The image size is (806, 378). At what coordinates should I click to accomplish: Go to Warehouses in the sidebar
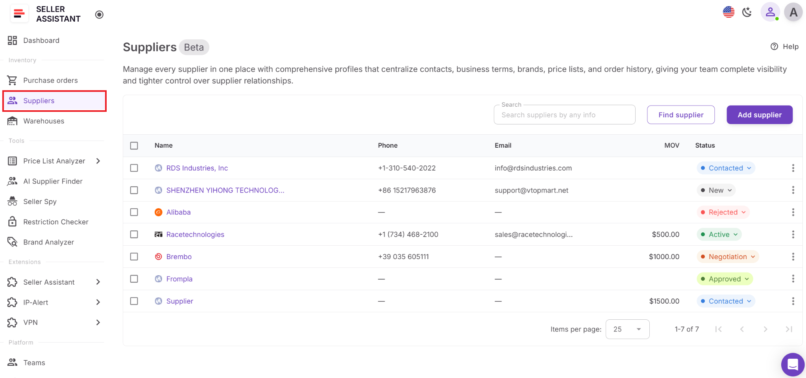click(x=44, y=121)
